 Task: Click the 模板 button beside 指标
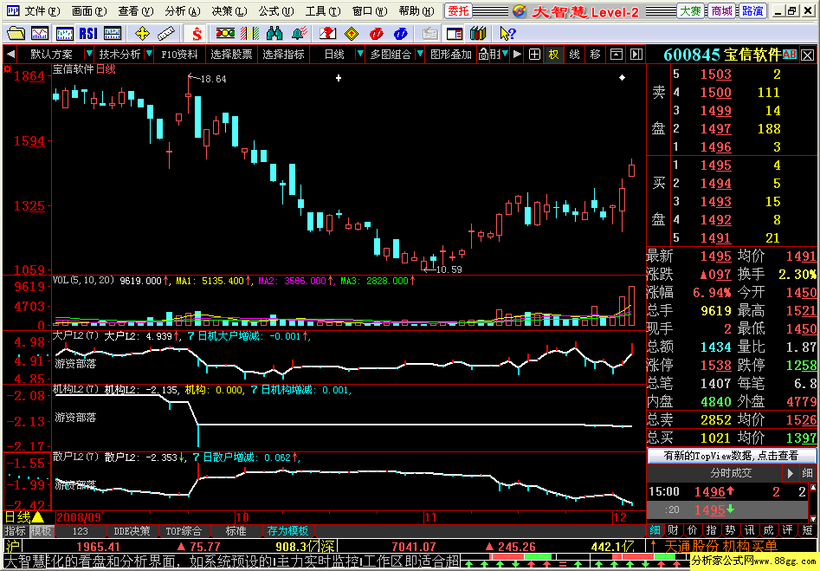coord(41,530)
